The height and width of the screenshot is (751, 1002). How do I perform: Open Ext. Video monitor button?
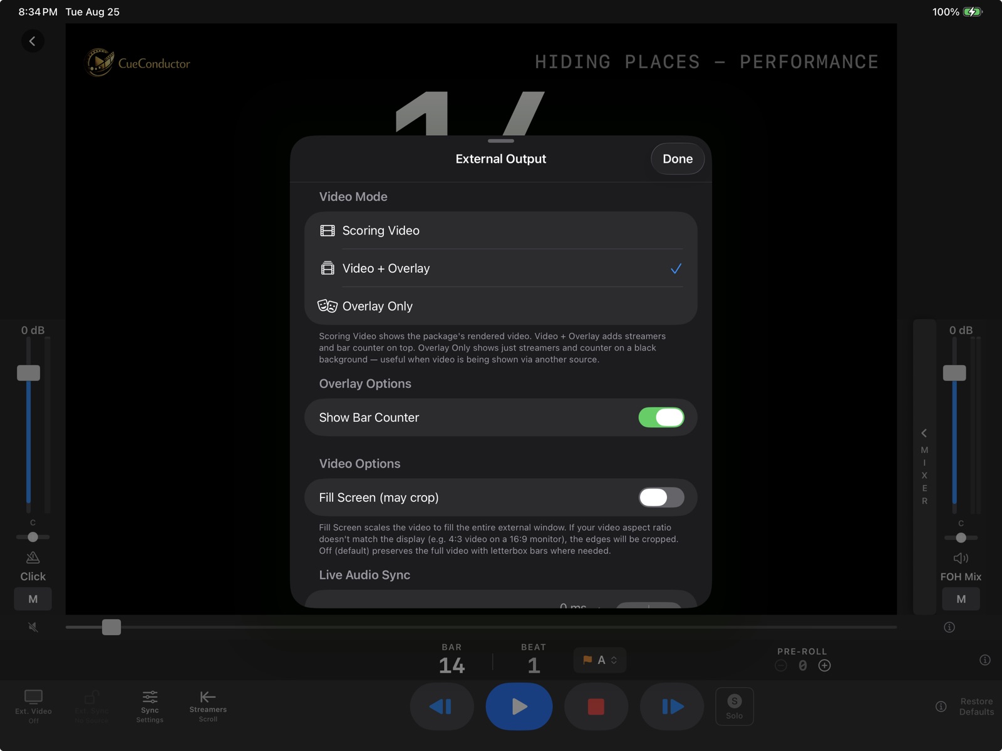pos(33,707)
